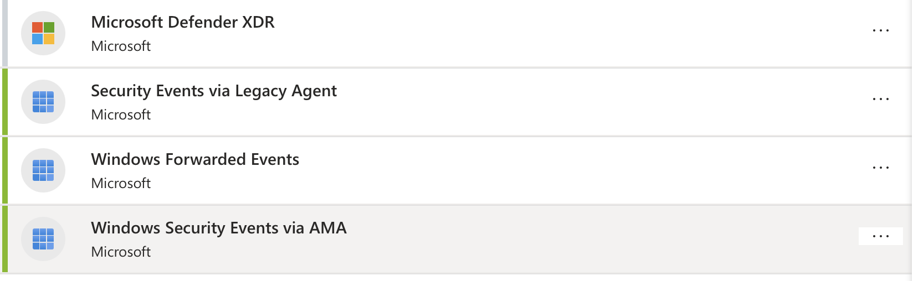Click Microsoft publisher label under Defender XDR
The height and width of the screenshot is (281, 913).
pos(121,46)
